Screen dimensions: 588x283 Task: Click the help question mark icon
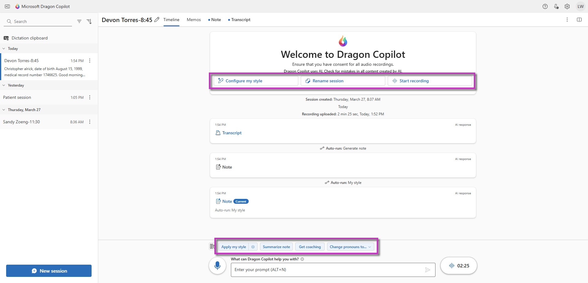[x=545, y=6]
